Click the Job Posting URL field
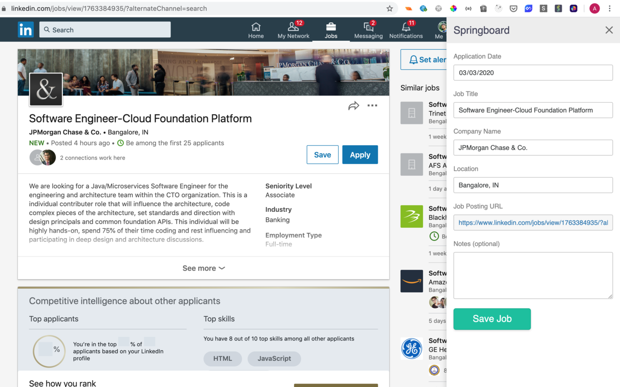This screenshot has height=387, width=620. [x=533, y=223]
